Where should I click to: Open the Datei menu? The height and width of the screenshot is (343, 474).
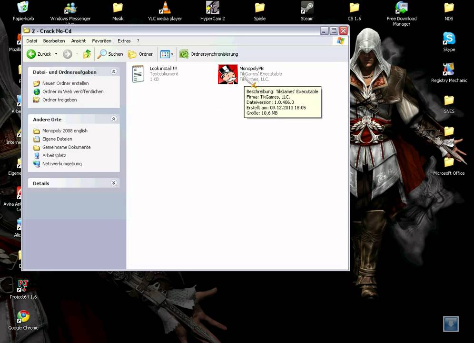(x=31, y=41)
